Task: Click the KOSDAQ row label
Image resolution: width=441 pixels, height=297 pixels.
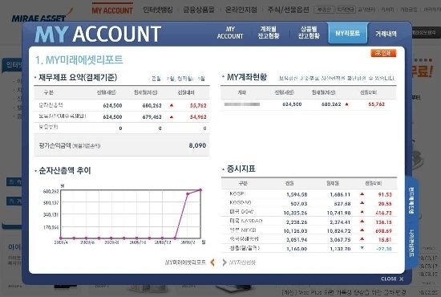Action: (x=241, y=203)
